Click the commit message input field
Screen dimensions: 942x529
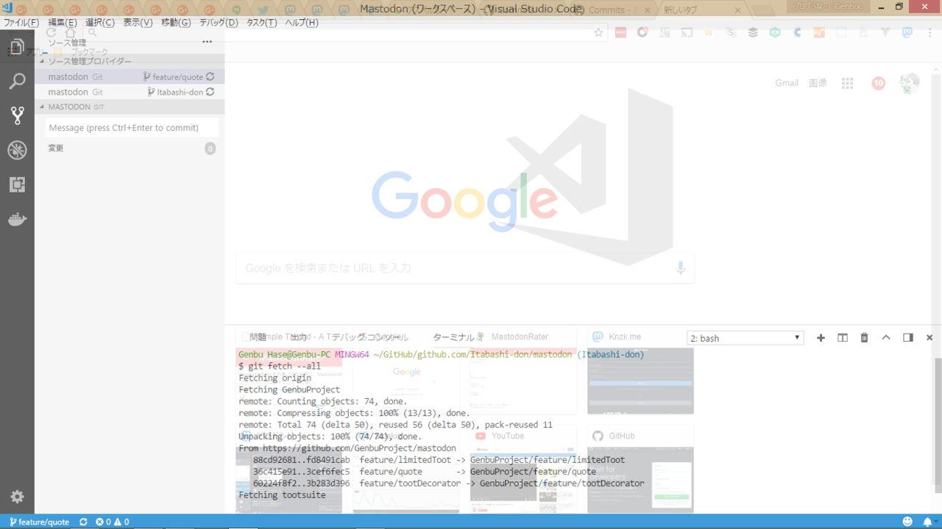click(x=132, y=128)
